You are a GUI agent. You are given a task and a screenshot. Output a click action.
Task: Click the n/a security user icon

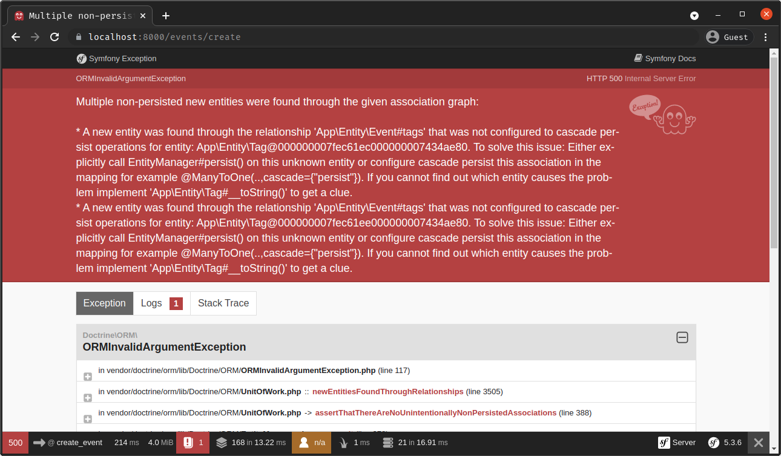312,443
